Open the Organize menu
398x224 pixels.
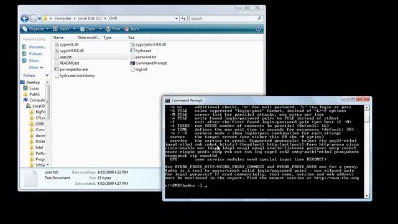35,29
